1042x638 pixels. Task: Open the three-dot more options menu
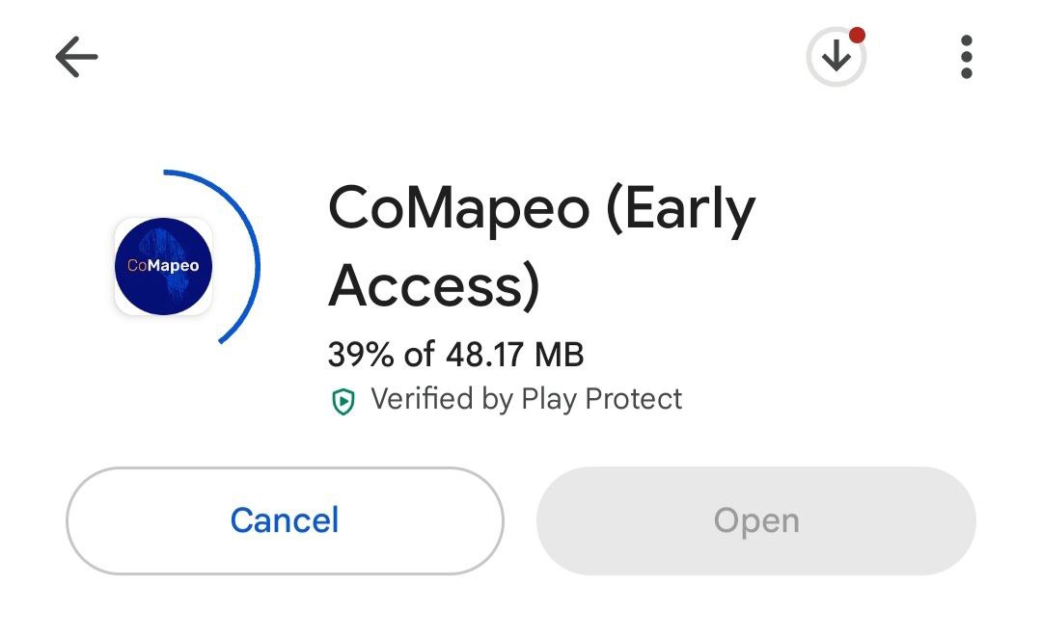click(x=967, y=58)
